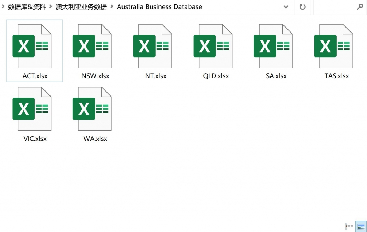Expand the chevron after 数据库&资料

(x=51, y=6)
